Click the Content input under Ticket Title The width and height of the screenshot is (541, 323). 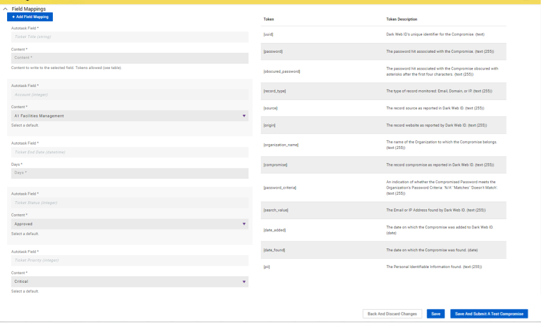pyautogui.click(x=130, y=58)
